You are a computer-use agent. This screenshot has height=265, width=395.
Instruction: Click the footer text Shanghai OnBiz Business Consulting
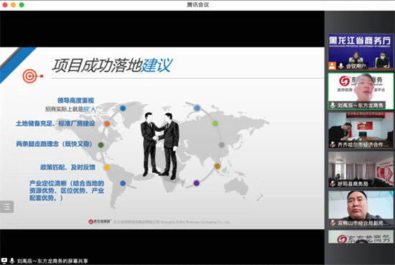[x=195, y=222]
